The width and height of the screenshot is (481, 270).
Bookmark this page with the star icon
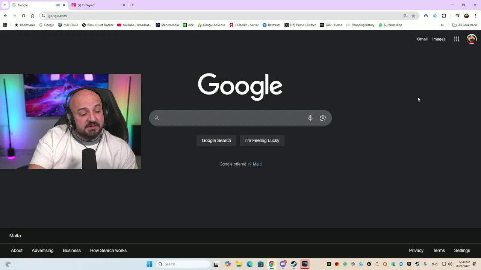coord(413,16)
